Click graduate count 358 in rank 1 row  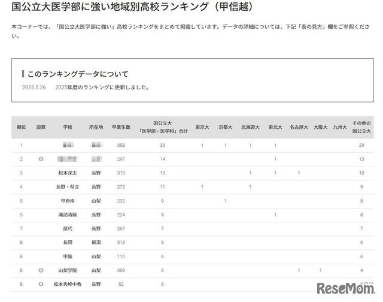point(121,145)
